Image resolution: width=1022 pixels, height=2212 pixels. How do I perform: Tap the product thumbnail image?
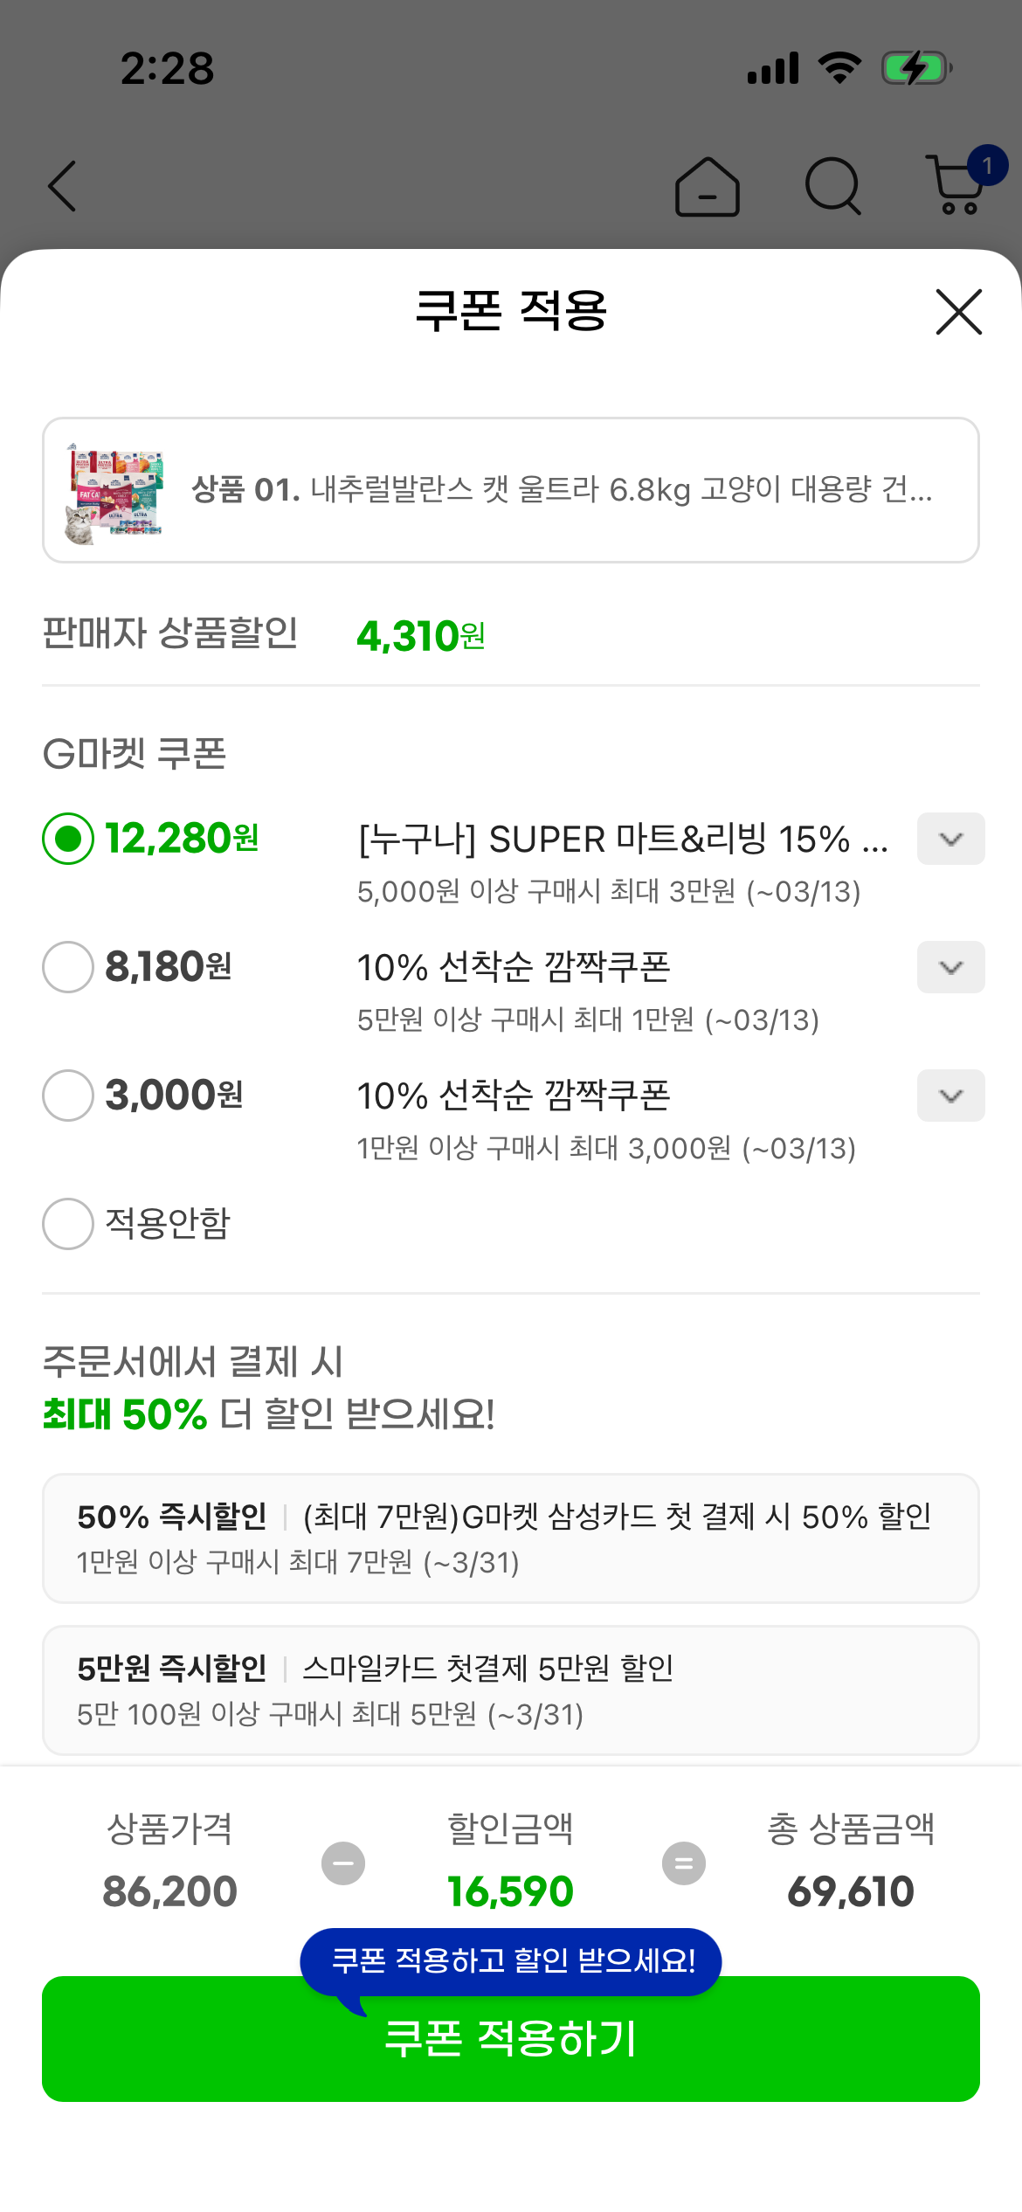point(114,492)
